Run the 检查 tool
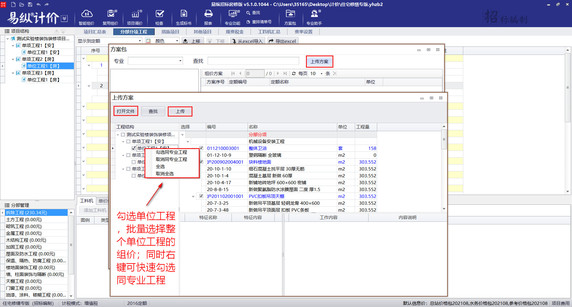This screenshot has height=307, width=572. click(159, 17)
